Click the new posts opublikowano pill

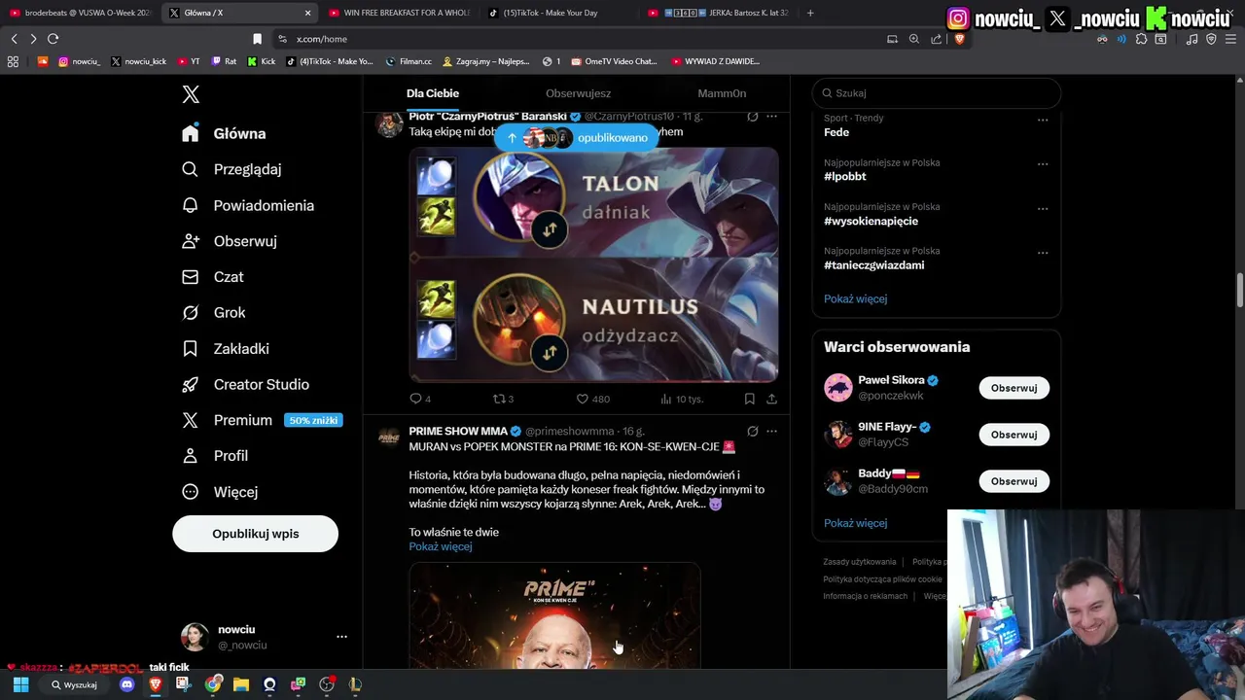coord(576,138)
